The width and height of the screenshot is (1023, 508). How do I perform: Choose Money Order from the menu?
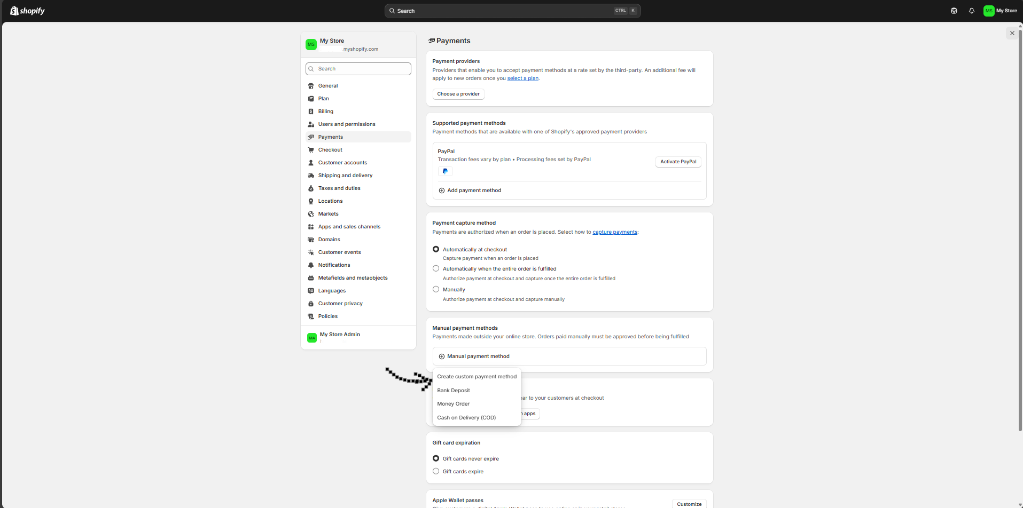click(x=477, y=404)
